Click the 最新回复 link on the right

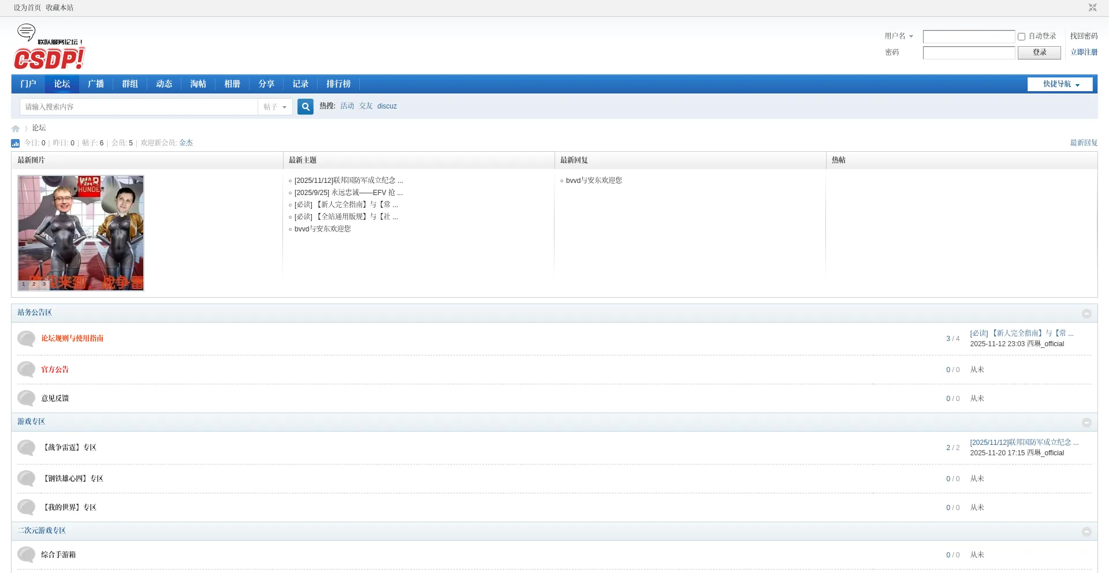click(x=1084, y=143)
